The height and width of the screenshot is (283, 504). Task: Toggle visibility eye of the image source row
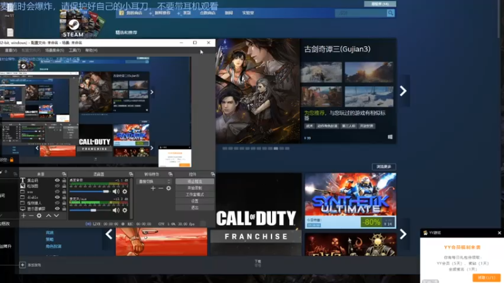click(x=57, y=186)
